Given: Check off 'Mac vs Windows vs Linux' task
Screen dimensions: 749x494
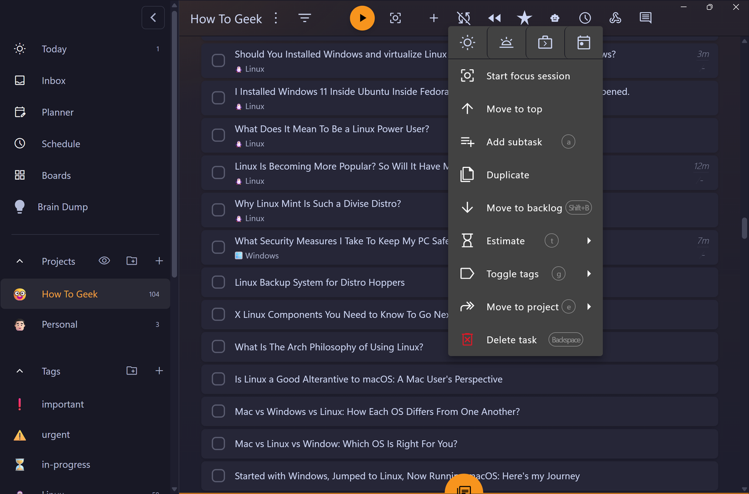Looking at the screenshot, I should [x=218, y=411].
